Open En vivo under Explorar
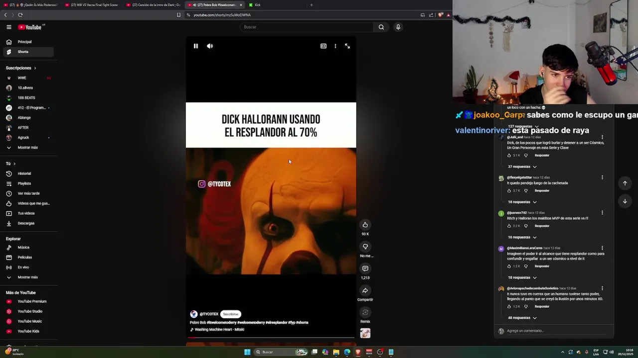The width and height of the screenshot is (638, 358). click(28, 267)
